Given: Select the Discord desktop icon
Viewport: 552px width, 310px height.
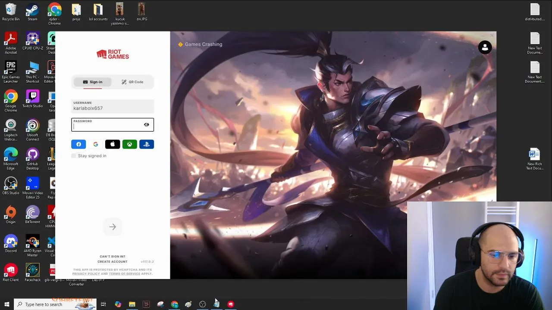Looking at the screenshot, I should [11, 243].
